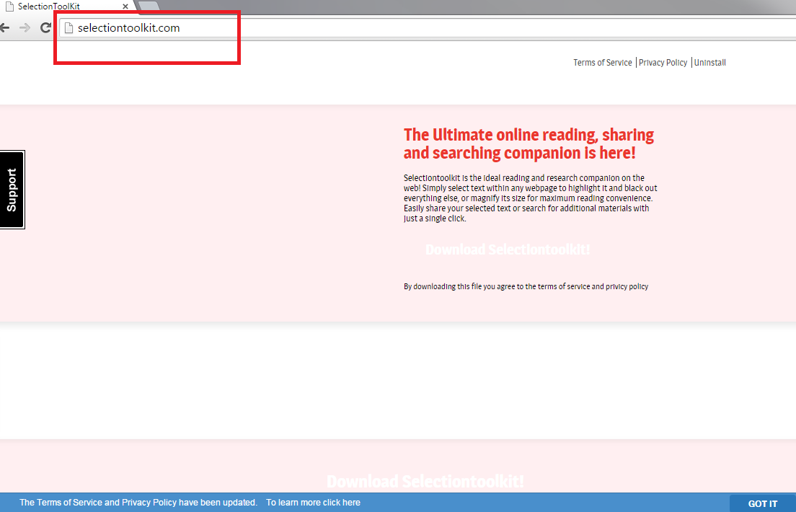Dismiss the notice with GOT IT
Viewport: 796px width, 512px height.
click(762, 503)
